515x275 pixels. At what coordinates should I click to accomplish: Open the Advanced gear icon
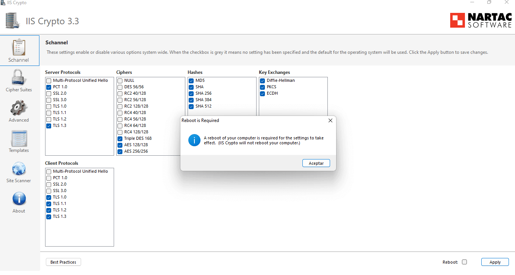19,108
